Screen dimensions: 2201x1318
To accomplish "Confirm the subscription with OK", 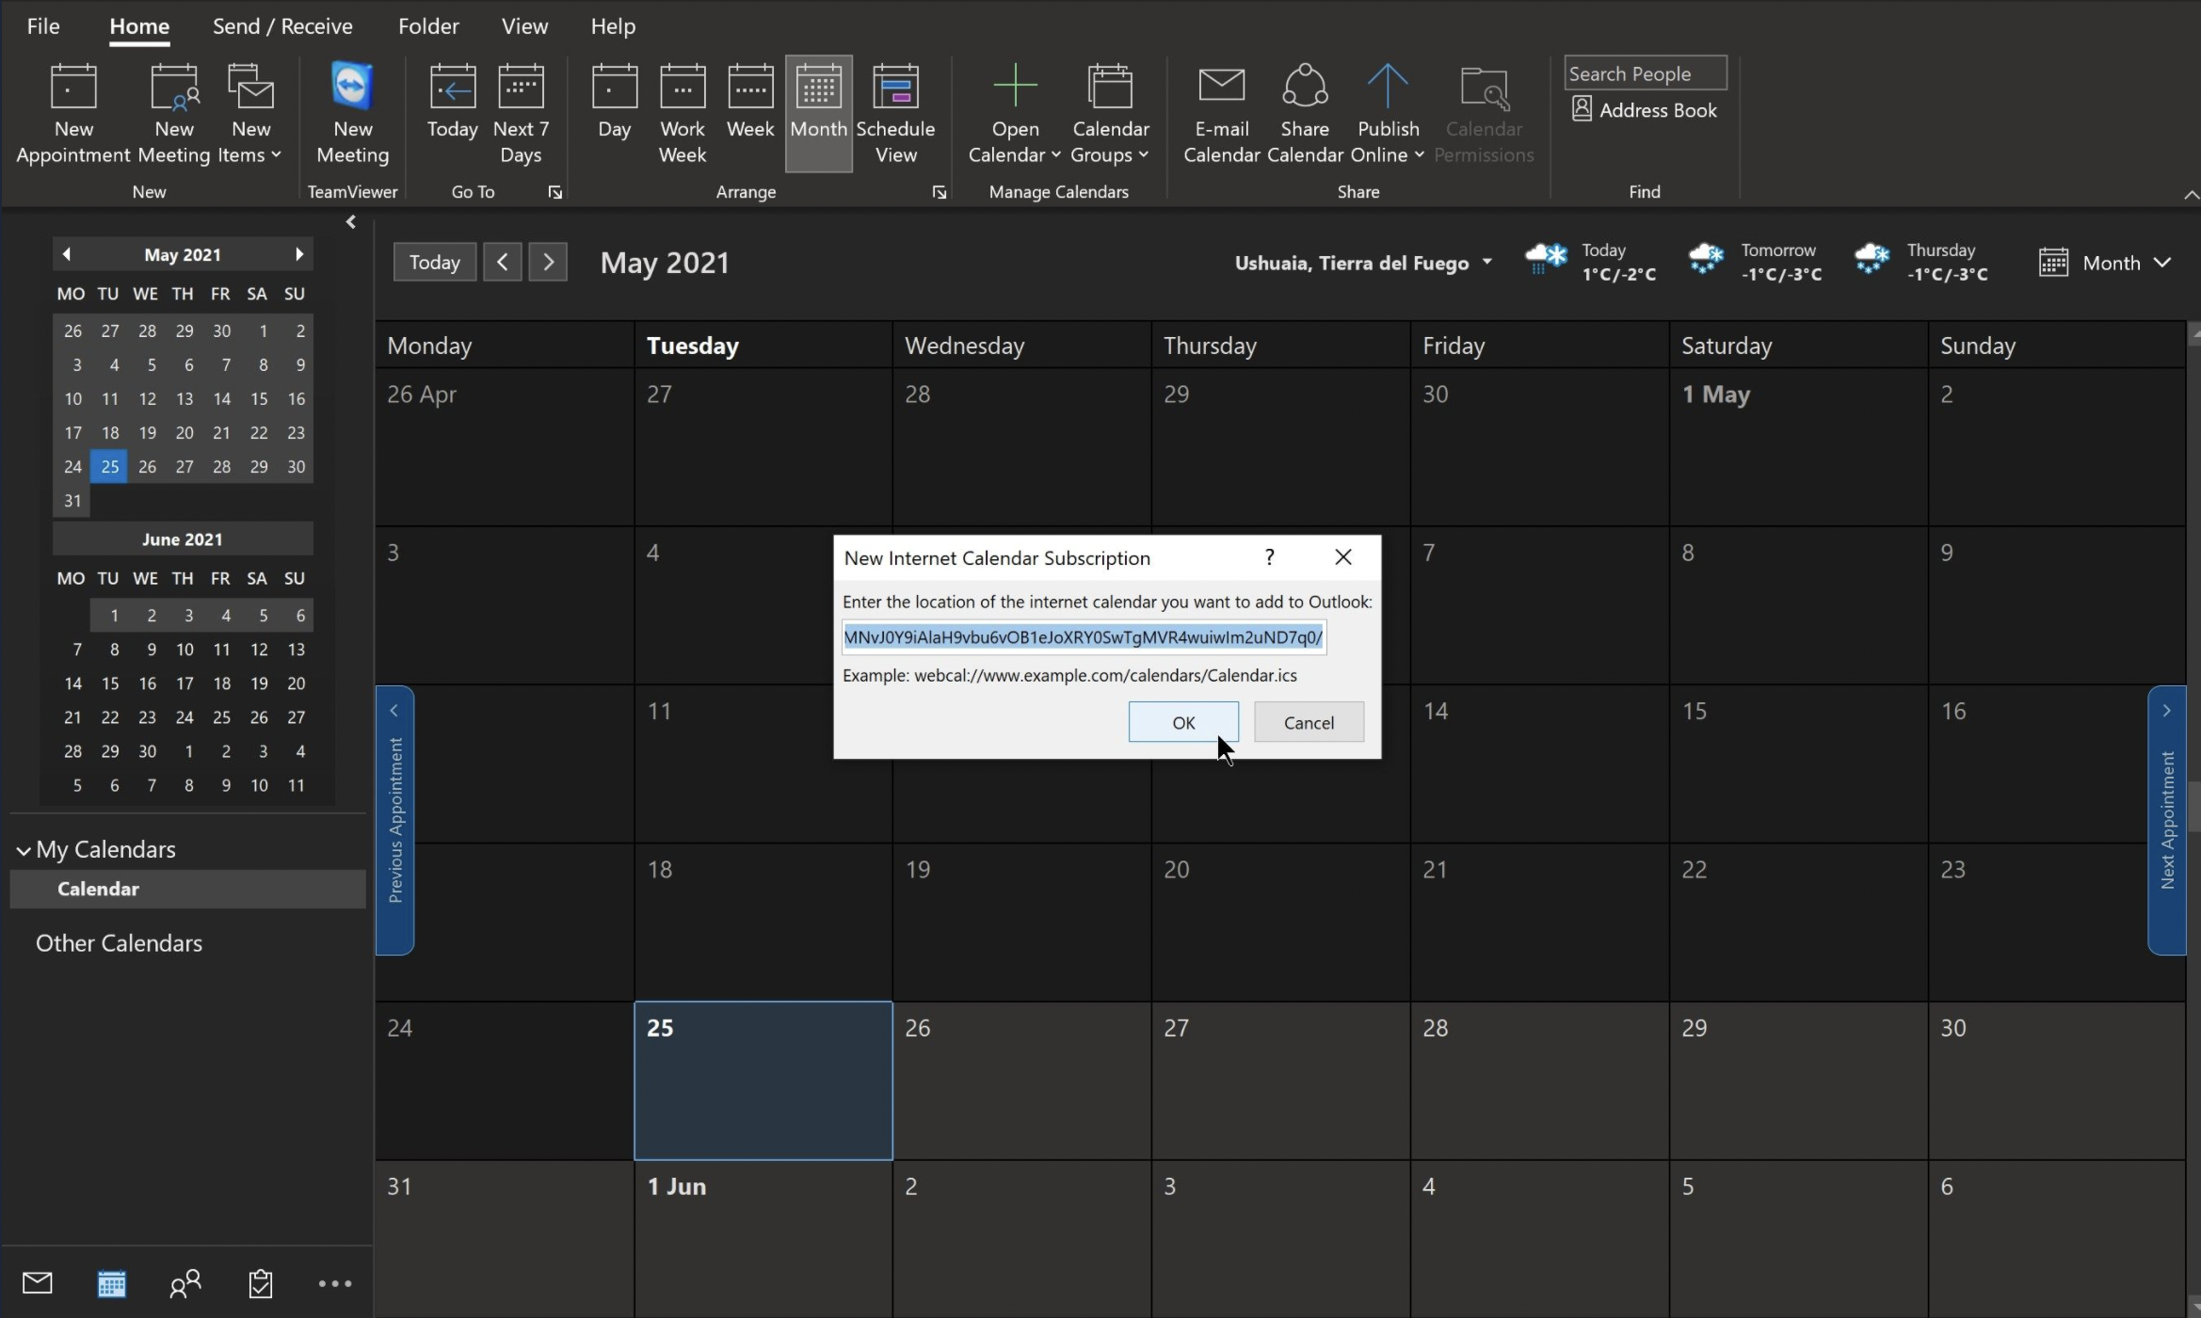I will point(1183,722).
